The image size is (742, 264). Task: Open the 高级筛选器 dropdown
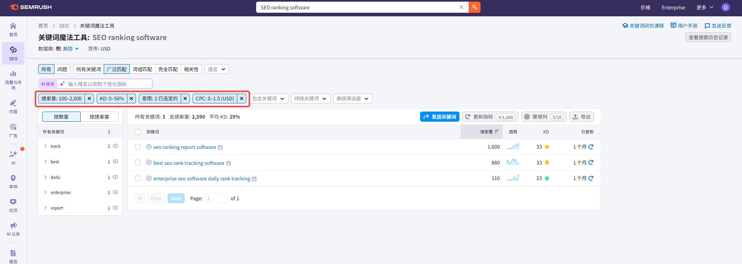tap(353, 99)
